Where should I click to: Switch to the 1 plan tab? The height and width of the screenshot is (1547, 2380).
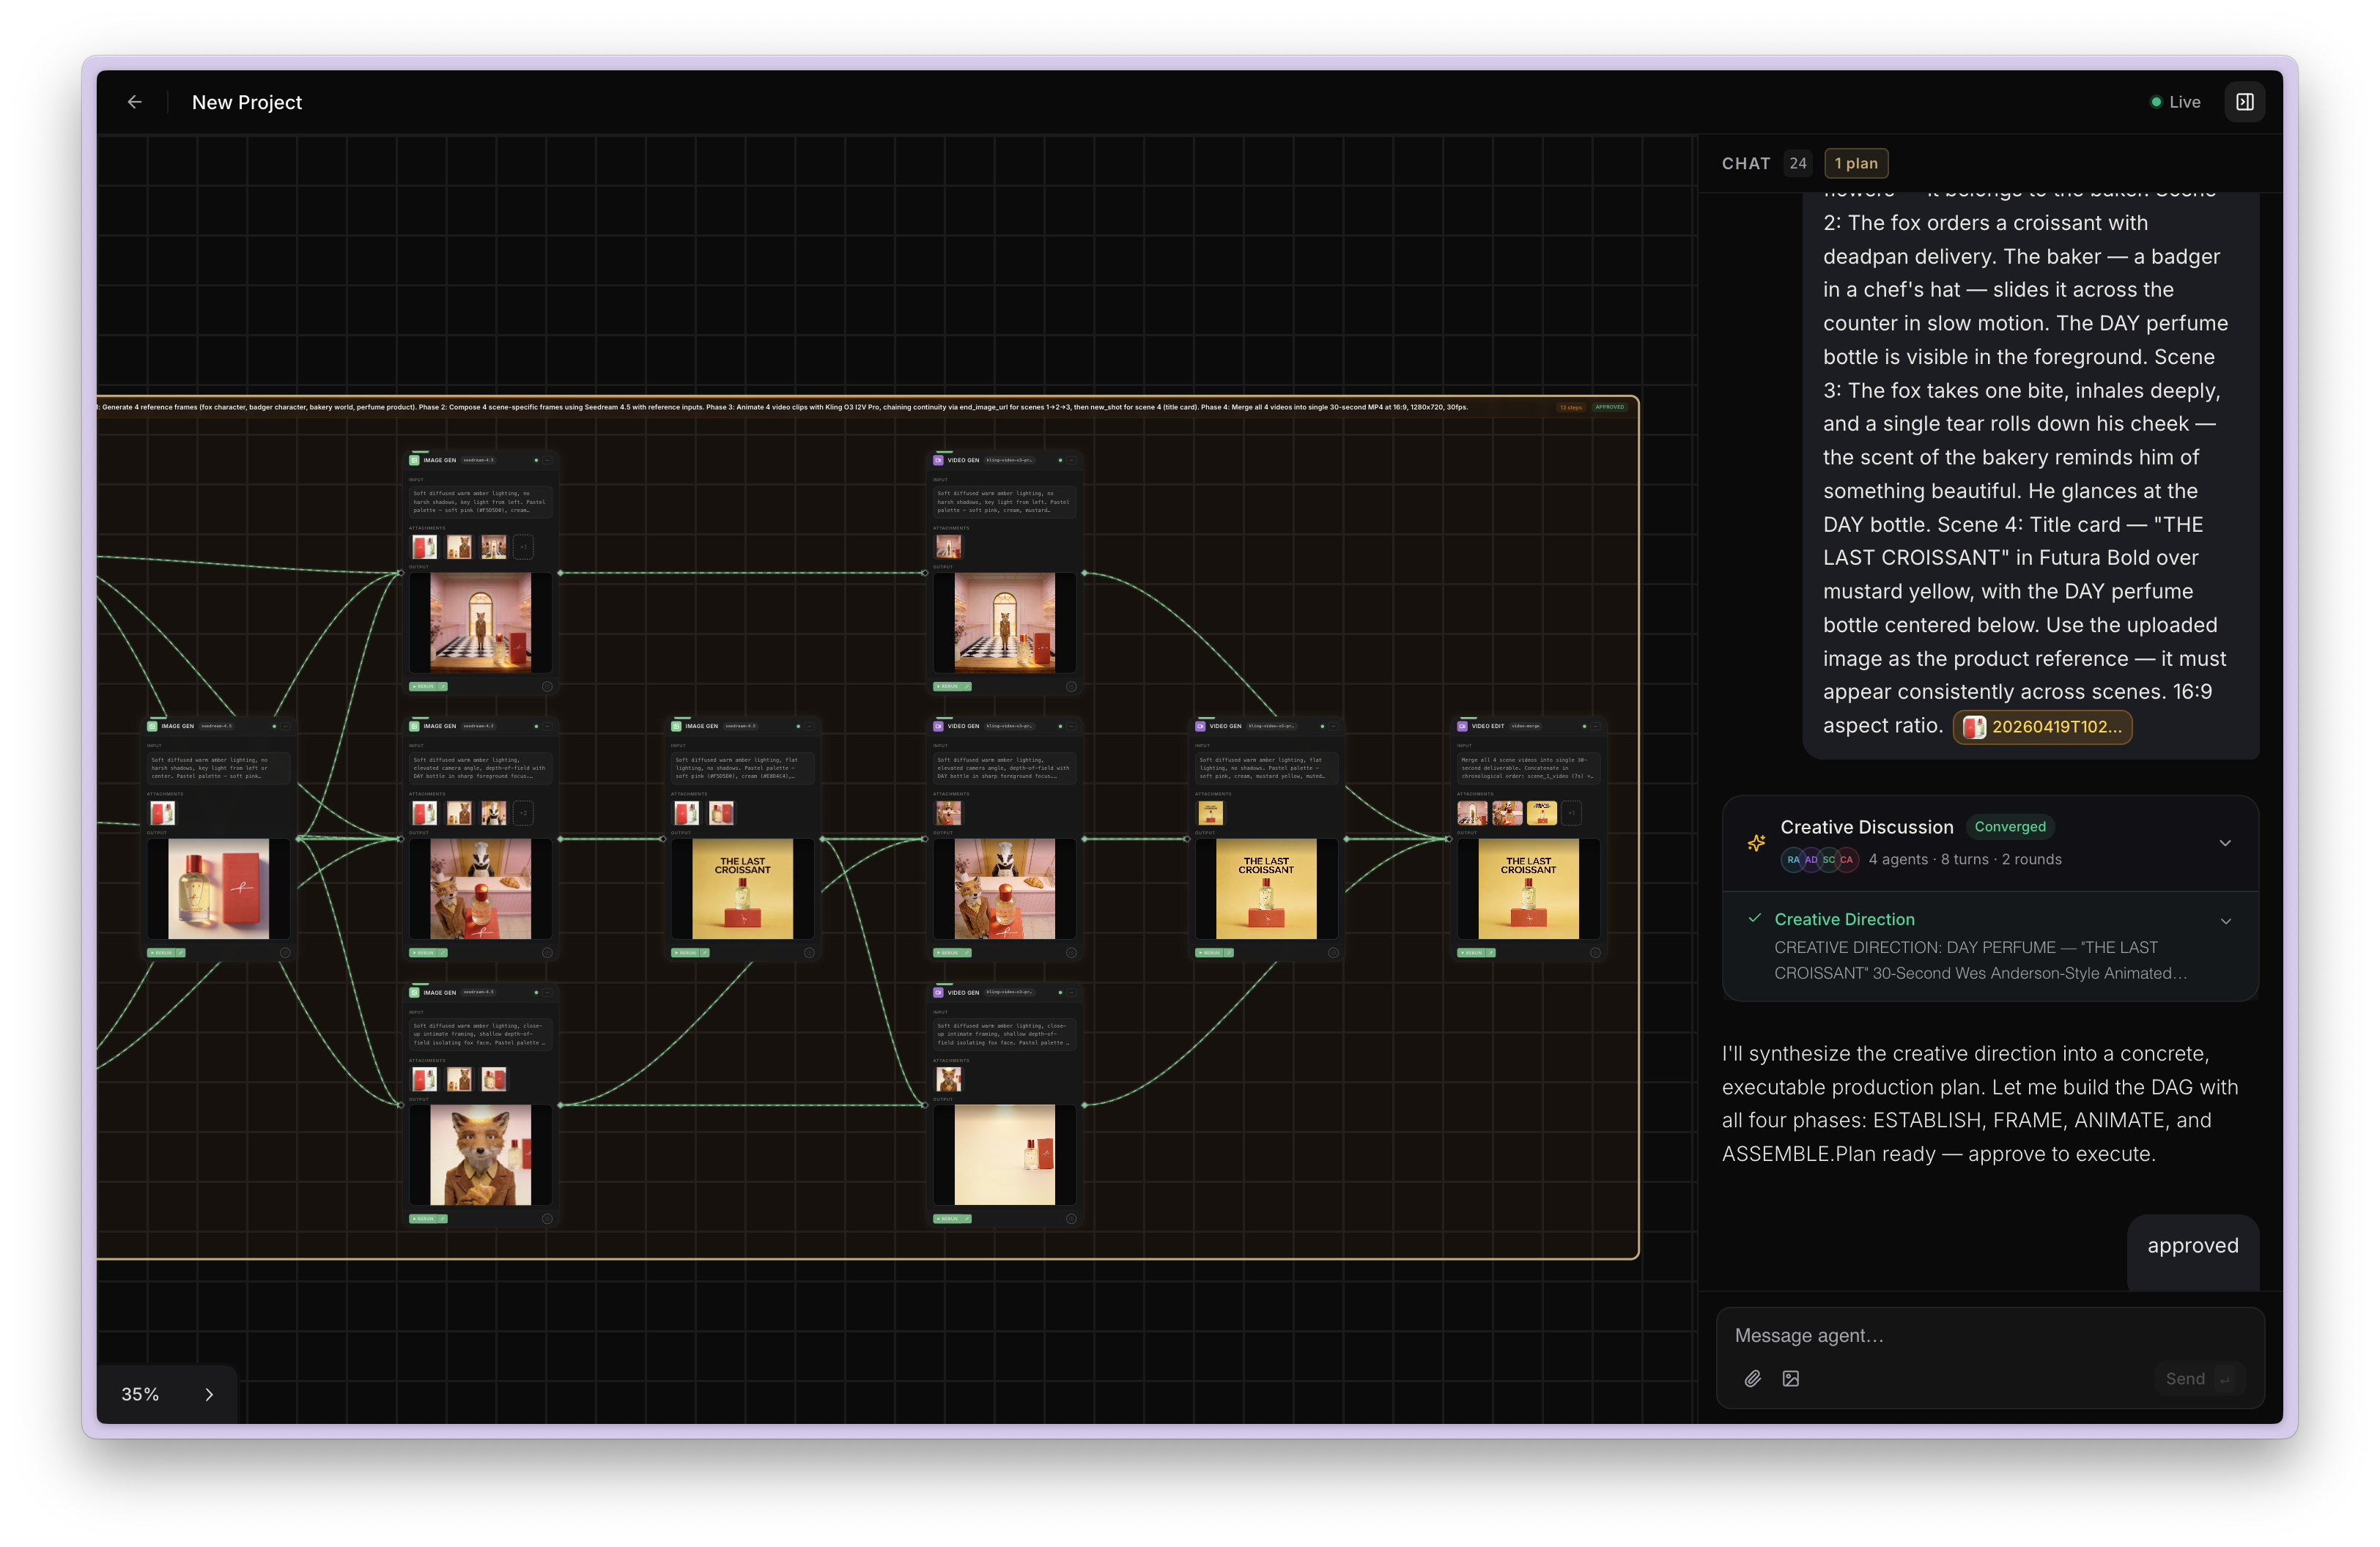click(x=1856, y=163)
